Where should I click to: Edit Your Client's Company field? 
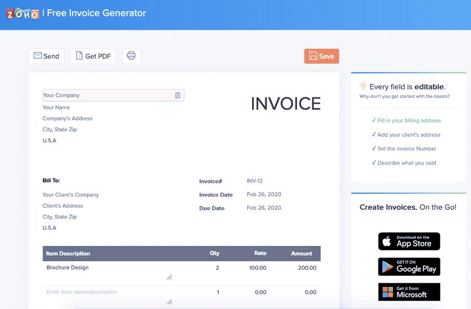[70, 194]
